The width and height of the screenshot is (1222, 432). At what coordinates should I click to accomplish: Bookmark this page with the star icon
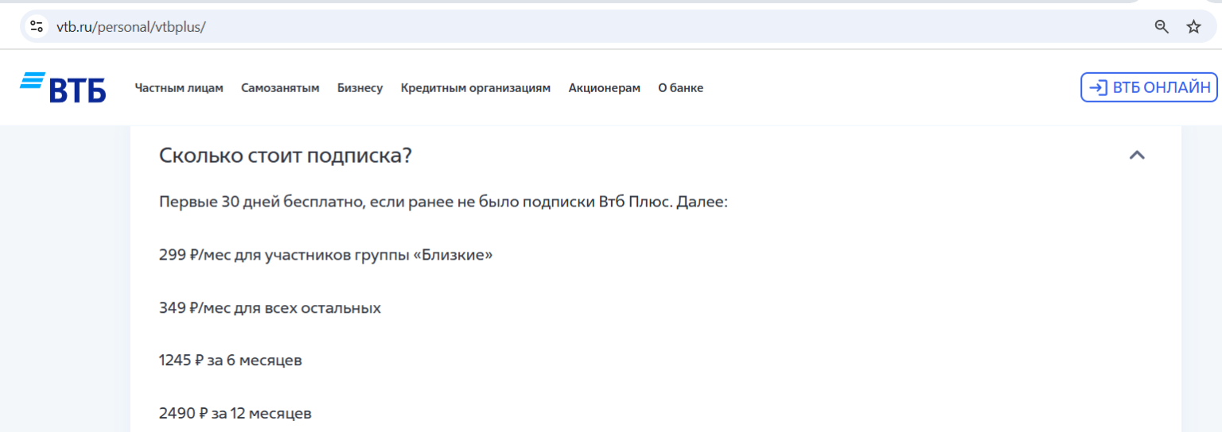1193,26
